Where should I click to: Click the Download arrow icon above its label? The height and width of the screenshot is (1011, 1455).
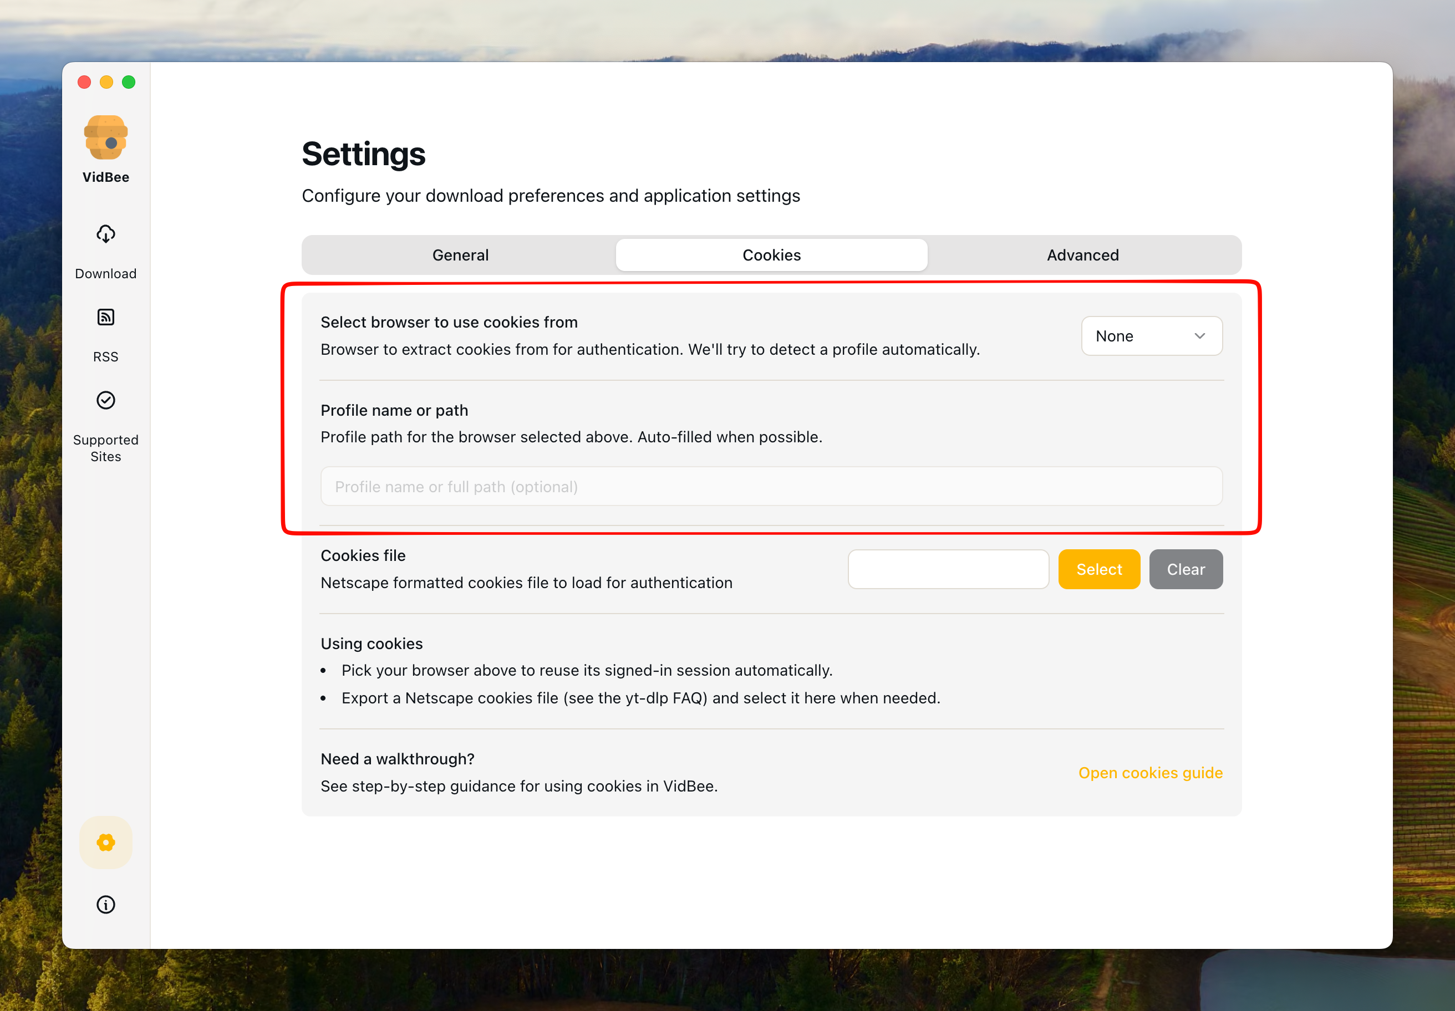click(105, 234)
